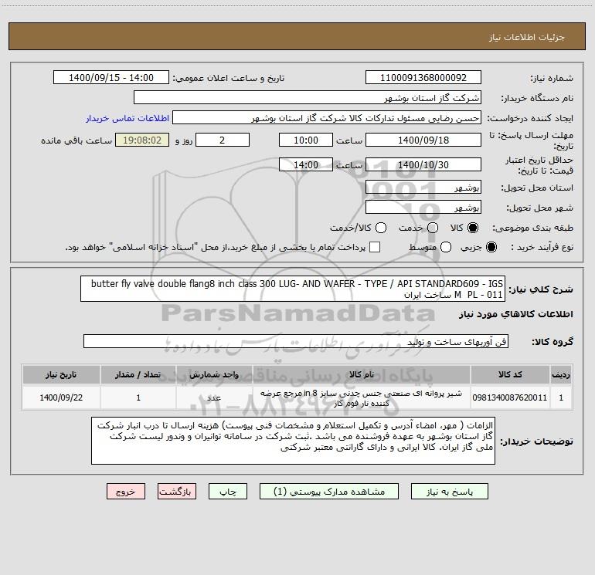This screenshot has width=595, height=575.
Task: Click the unit cell عدد
Action: [214, 397]
